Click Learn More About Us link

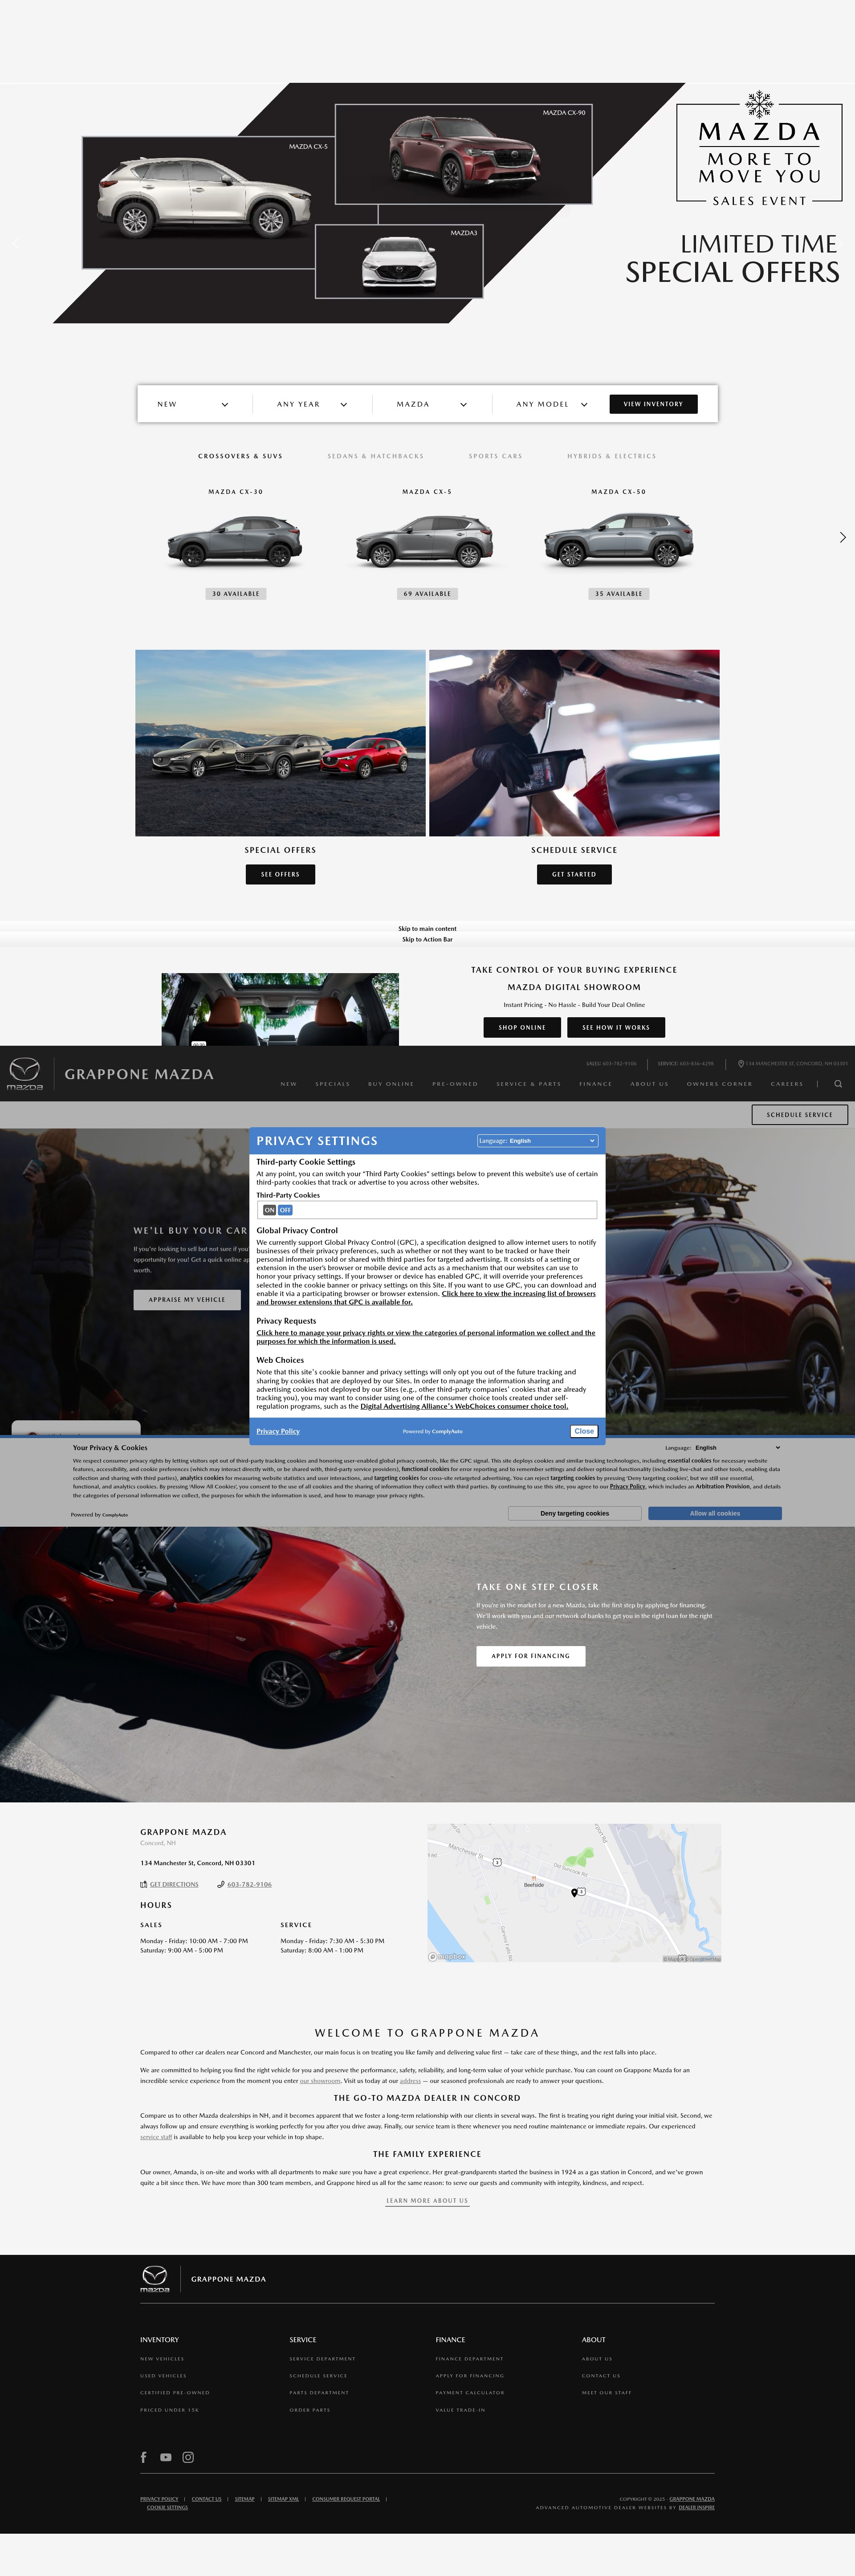coord(427,2200)
